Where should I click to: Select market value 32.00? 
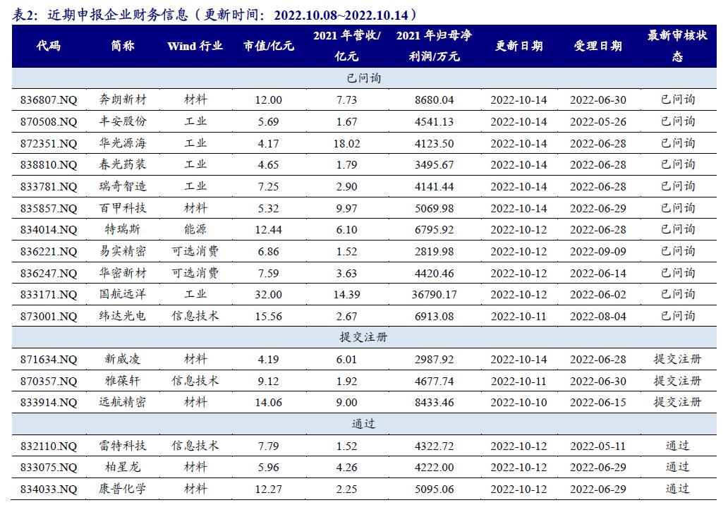click(x=269, y=295)
